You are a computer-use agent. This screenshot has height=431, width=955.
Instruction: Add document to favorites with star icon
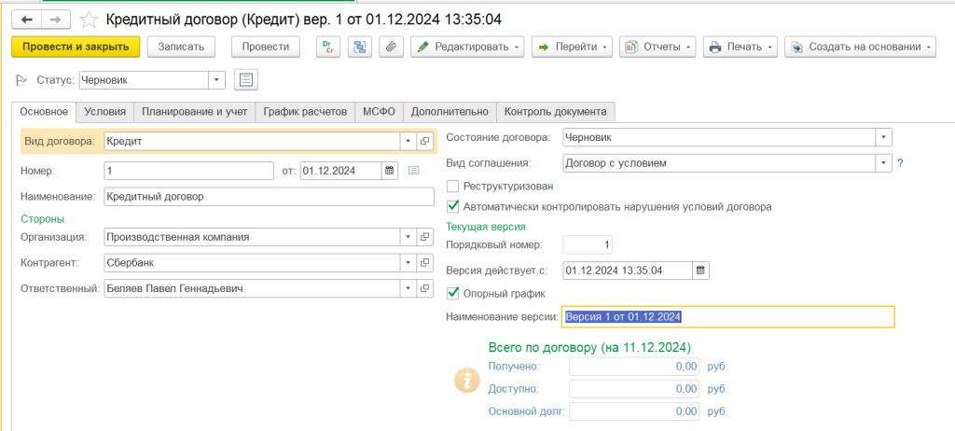(89, 21)
